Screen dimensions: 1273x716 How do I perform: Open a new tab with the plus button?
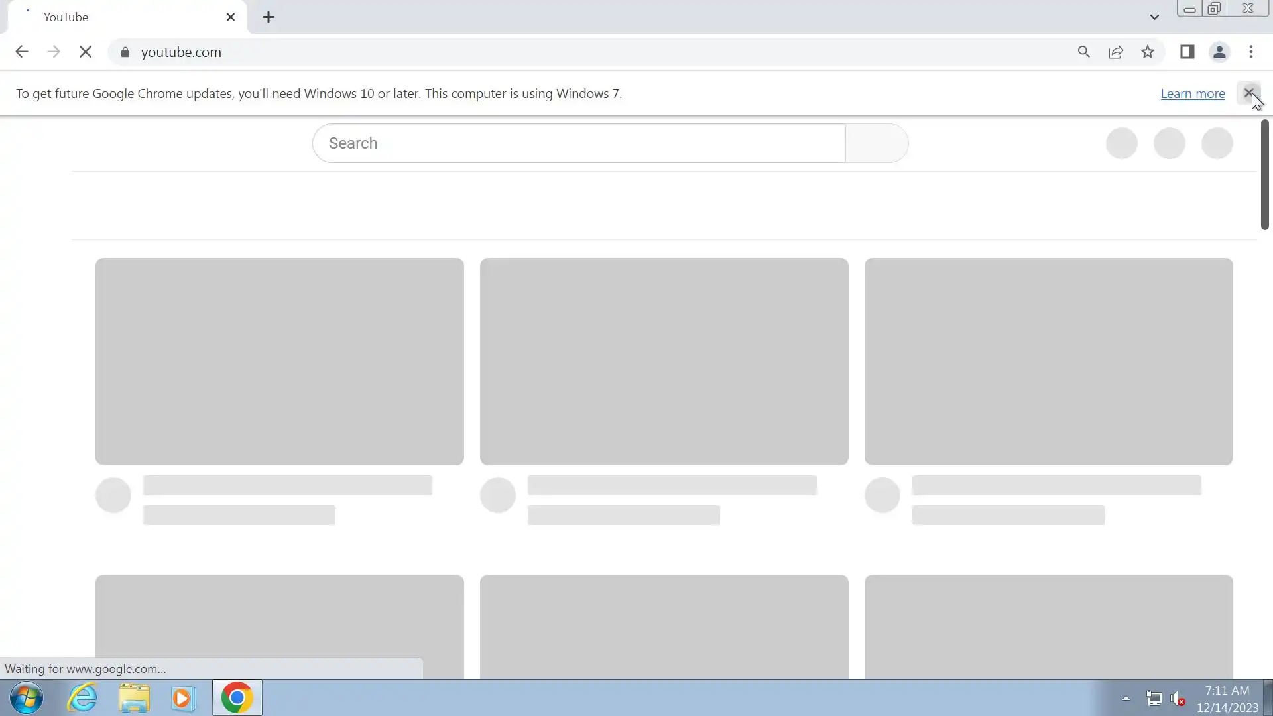[269, 17]
